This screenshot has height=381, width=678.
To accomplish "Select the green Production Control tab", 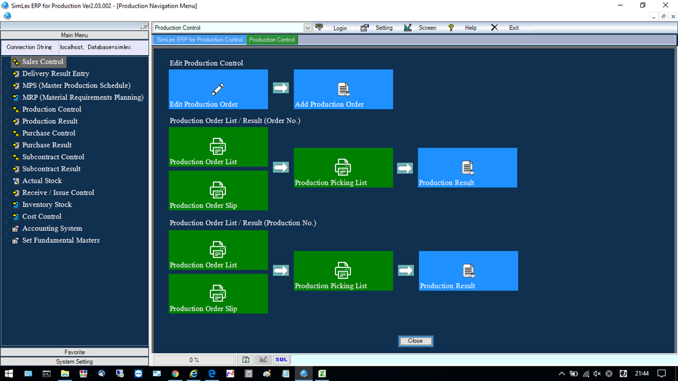I will pyautogui.click(x=272, y=40).
